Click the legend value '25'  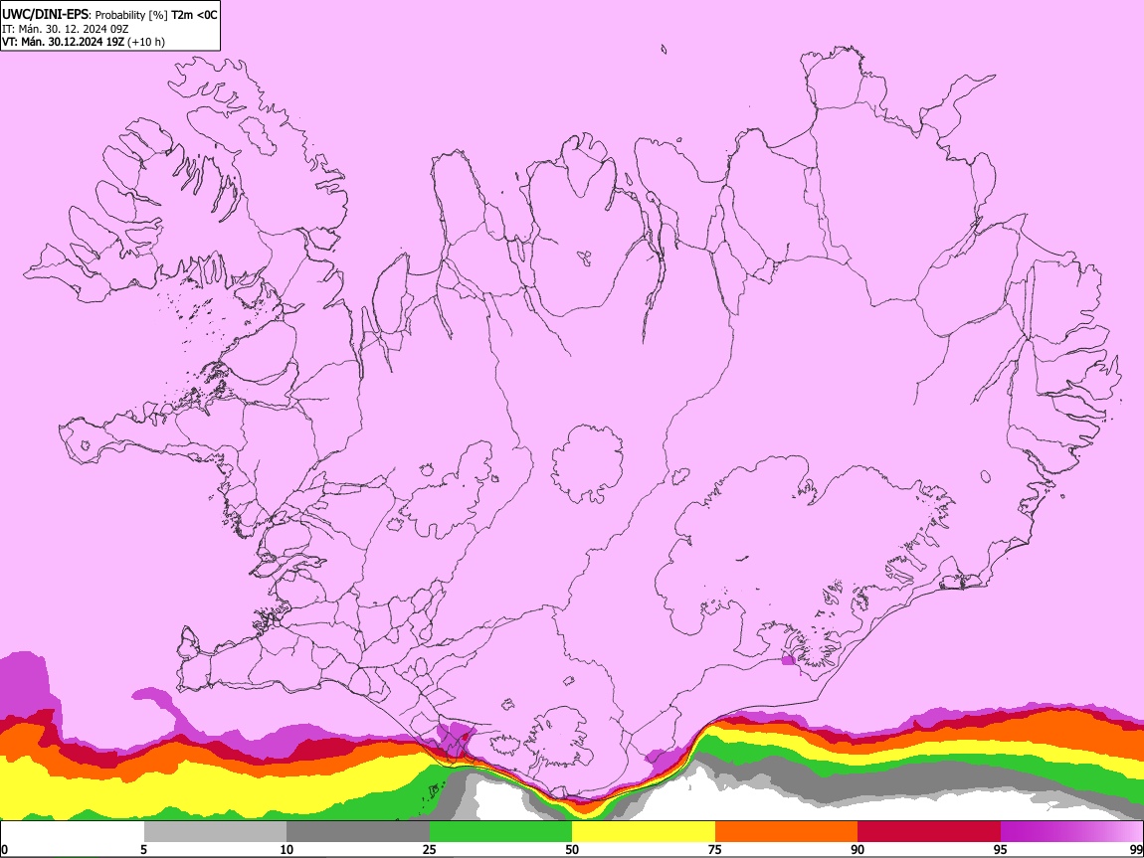coord(430,849)
